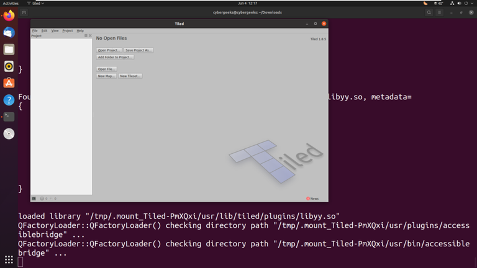Click the network icon in system tray
The height and width of the screenshot is (268, 477).
point(452,3)
